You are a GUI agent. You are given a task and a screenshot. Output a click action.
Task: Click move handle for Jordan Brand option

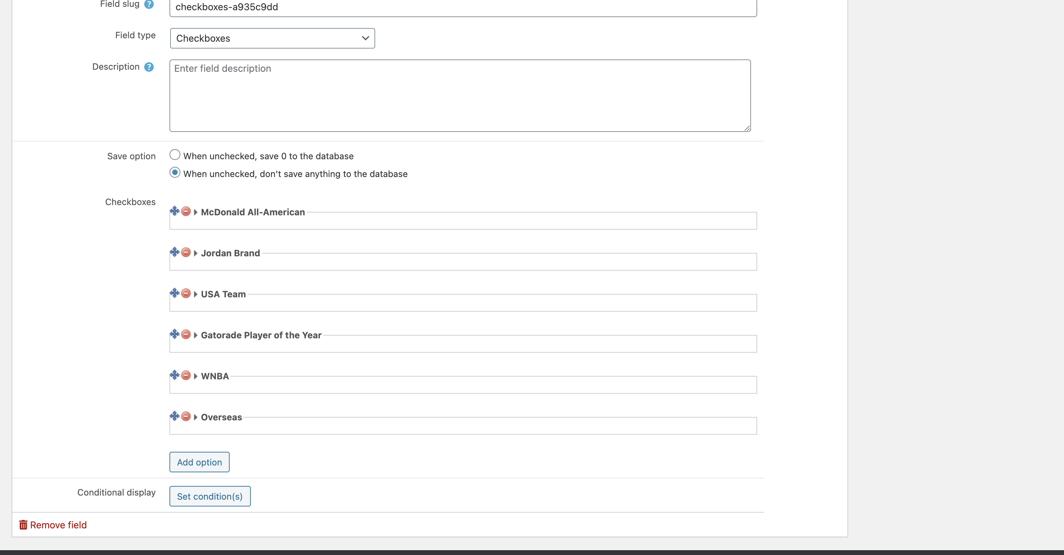pos(174,252)
